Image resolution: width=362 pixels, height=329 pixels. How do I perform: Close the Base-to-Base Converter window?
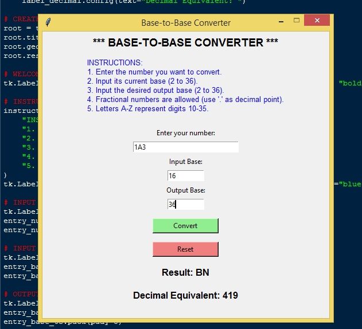coord(316,21)
